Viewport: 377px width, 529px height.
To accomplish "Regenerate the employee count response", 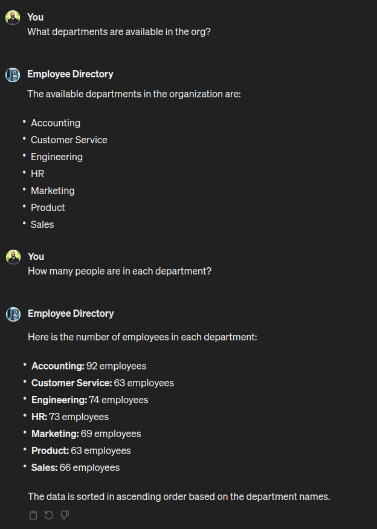I will tap(49, 515).
